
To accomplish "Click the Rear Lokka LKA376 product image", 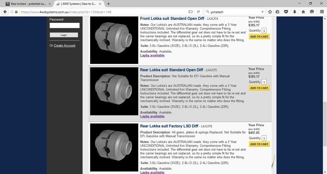I will [x=114, y=147].
